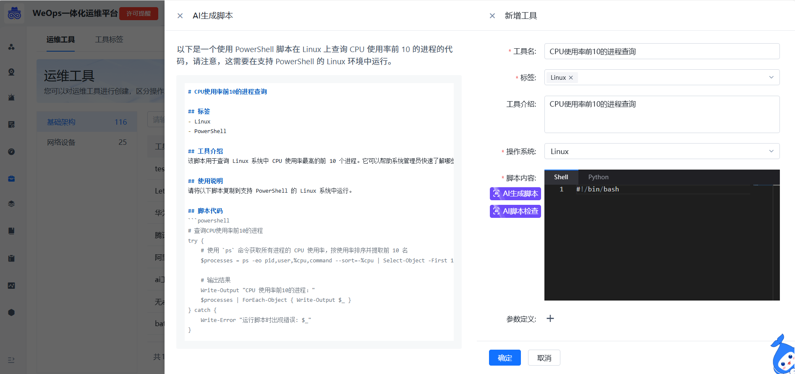Close the AI生成脚本 panel

(x=180, y=16)
